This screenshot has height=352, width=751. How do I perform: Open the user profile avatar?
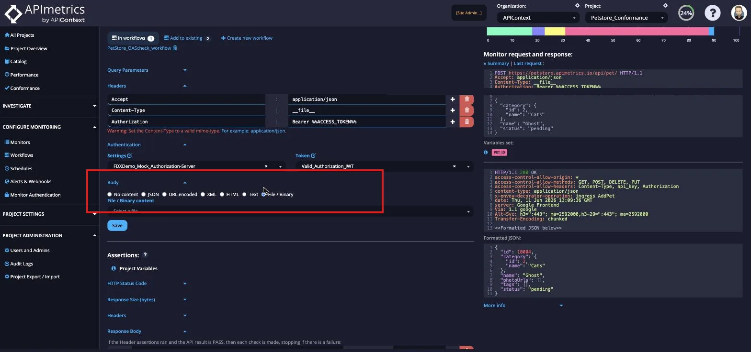tap(739, 13)
